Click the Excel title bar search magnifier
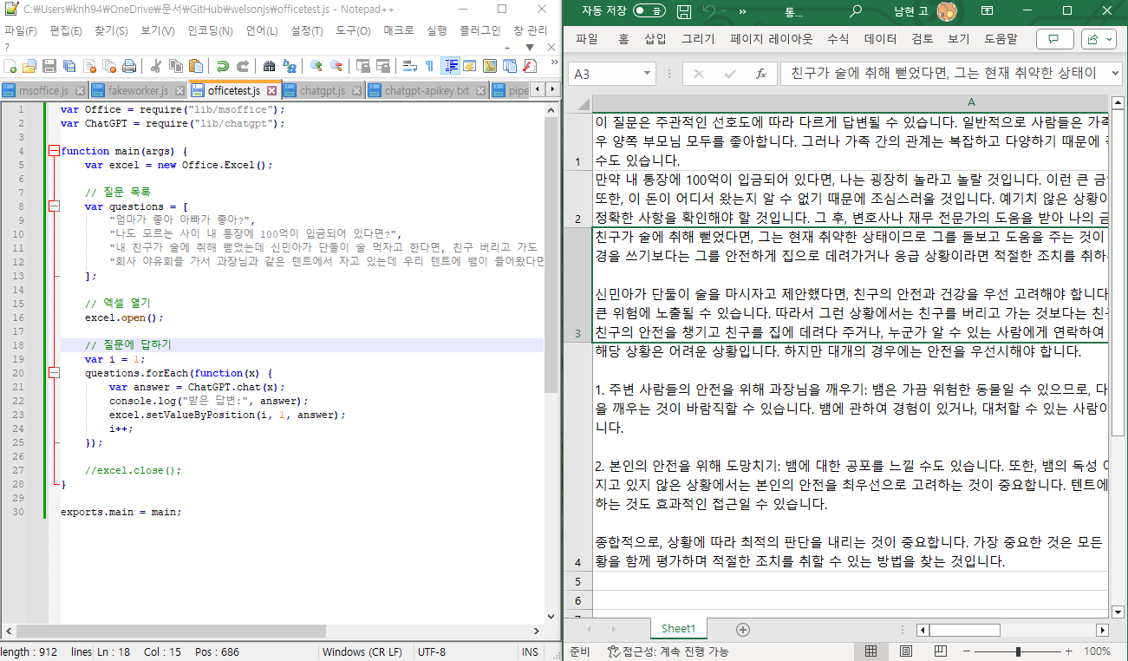This screenshot has height=661, width=1128. (x=856, y=11)
